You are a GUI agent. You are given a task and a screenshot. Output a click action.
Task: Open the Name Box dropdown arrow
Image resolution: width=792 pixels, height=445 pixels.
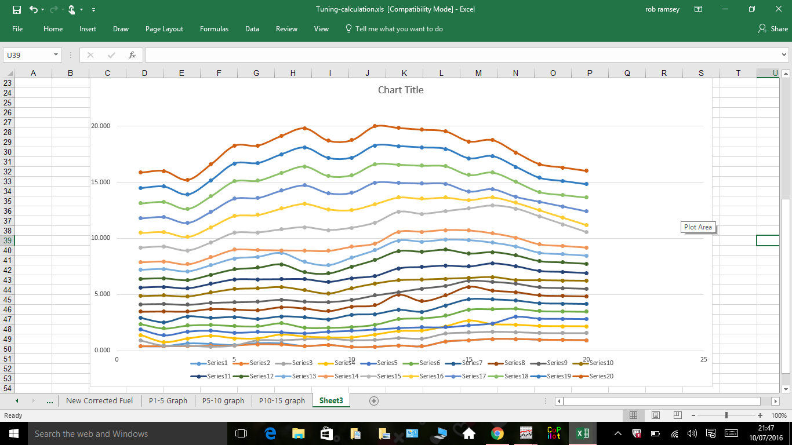tap(56, 55)
